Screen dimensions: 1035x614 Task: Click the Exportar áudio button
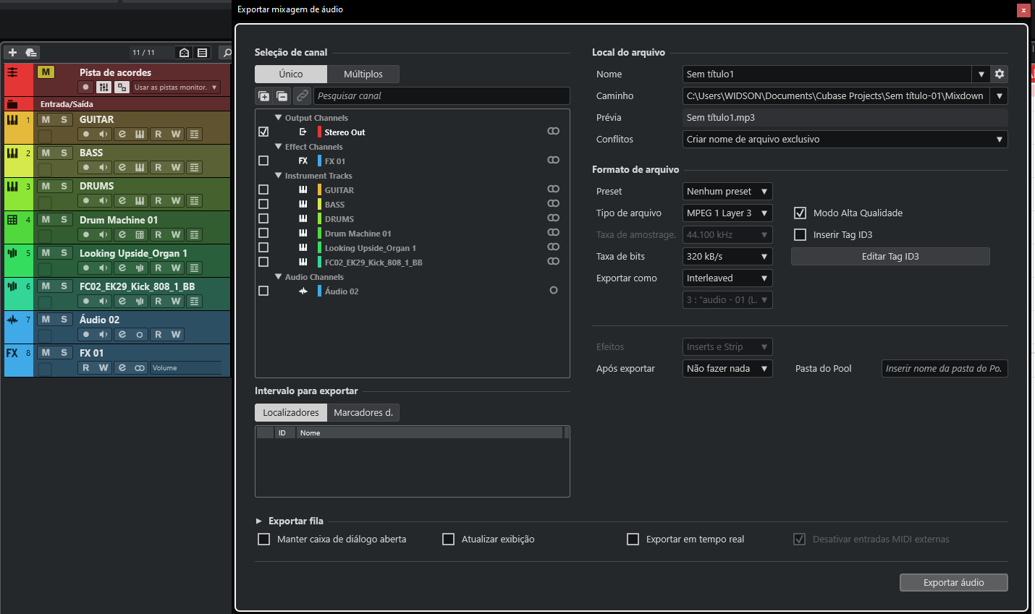pyautogui.click(x=953, y=582)
